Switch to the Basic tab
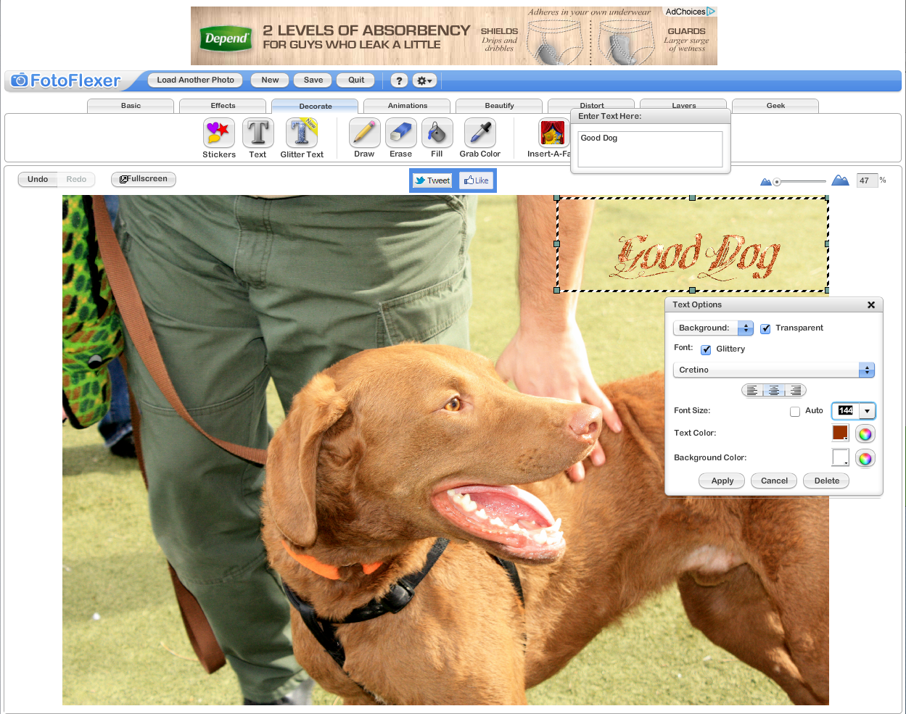 (x=131, y=106)
